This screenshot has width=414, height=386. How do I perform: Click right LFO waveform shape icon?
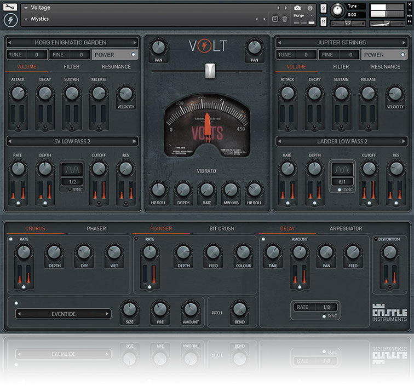342,170
